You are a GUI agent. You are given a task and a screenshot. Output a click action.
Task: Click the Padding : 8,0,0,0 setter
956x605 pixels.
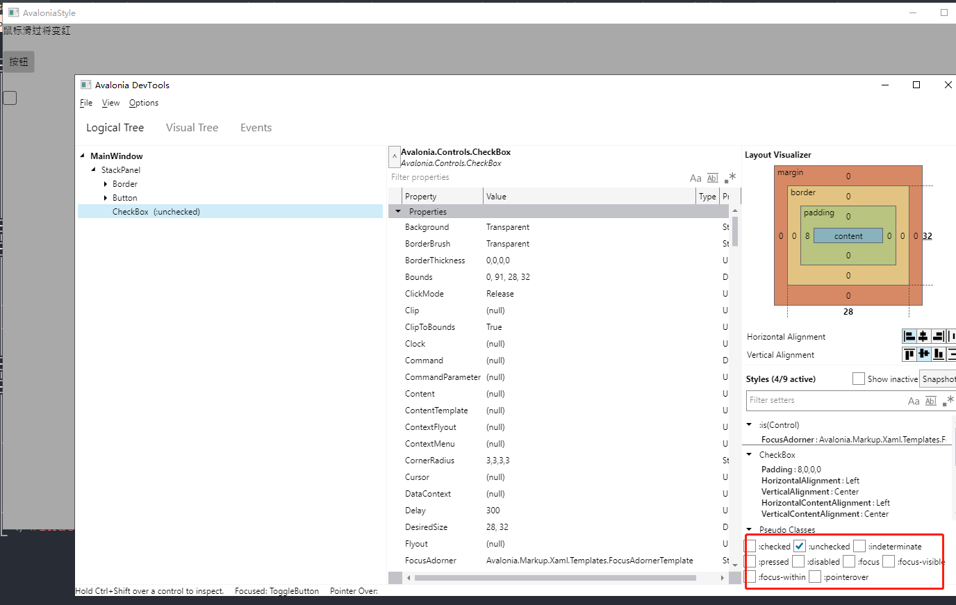click(x=791, y=470)
